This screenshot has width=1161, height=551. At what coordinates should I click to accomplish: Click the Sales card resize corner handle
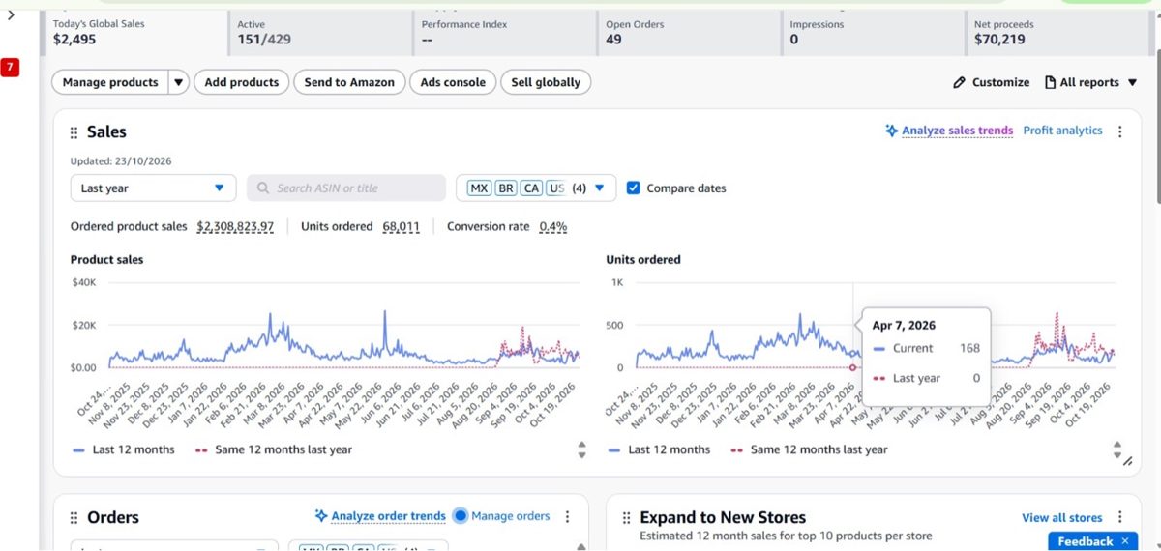coord(1127,462)
